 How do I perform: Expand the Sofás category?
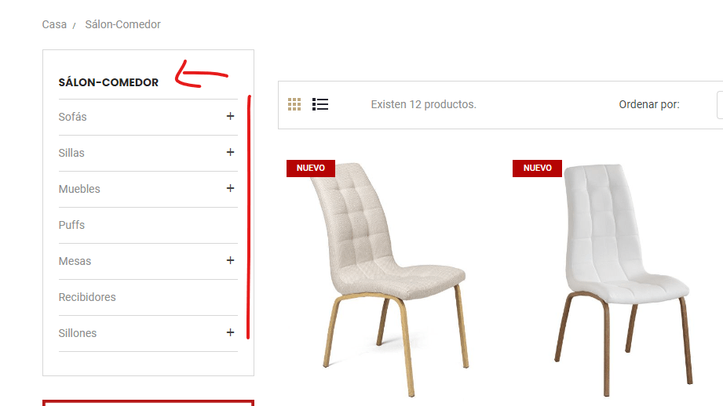[x=230, y=117]
